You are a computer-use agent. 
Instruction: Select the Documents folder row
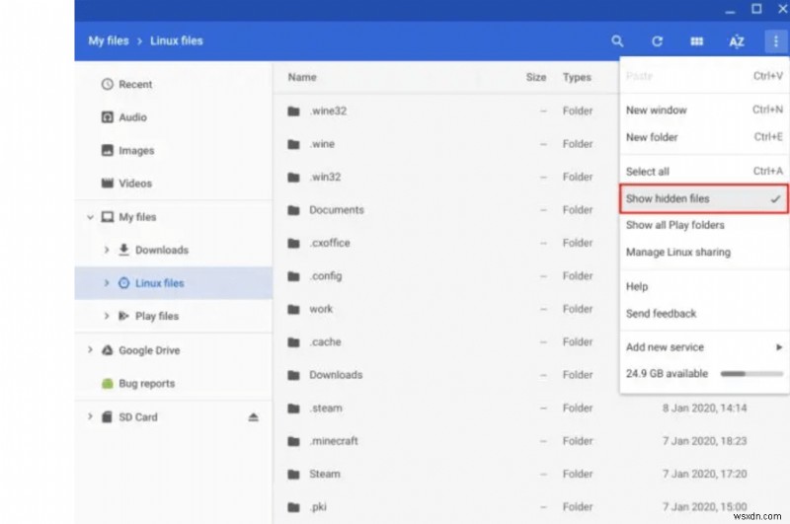446,210
